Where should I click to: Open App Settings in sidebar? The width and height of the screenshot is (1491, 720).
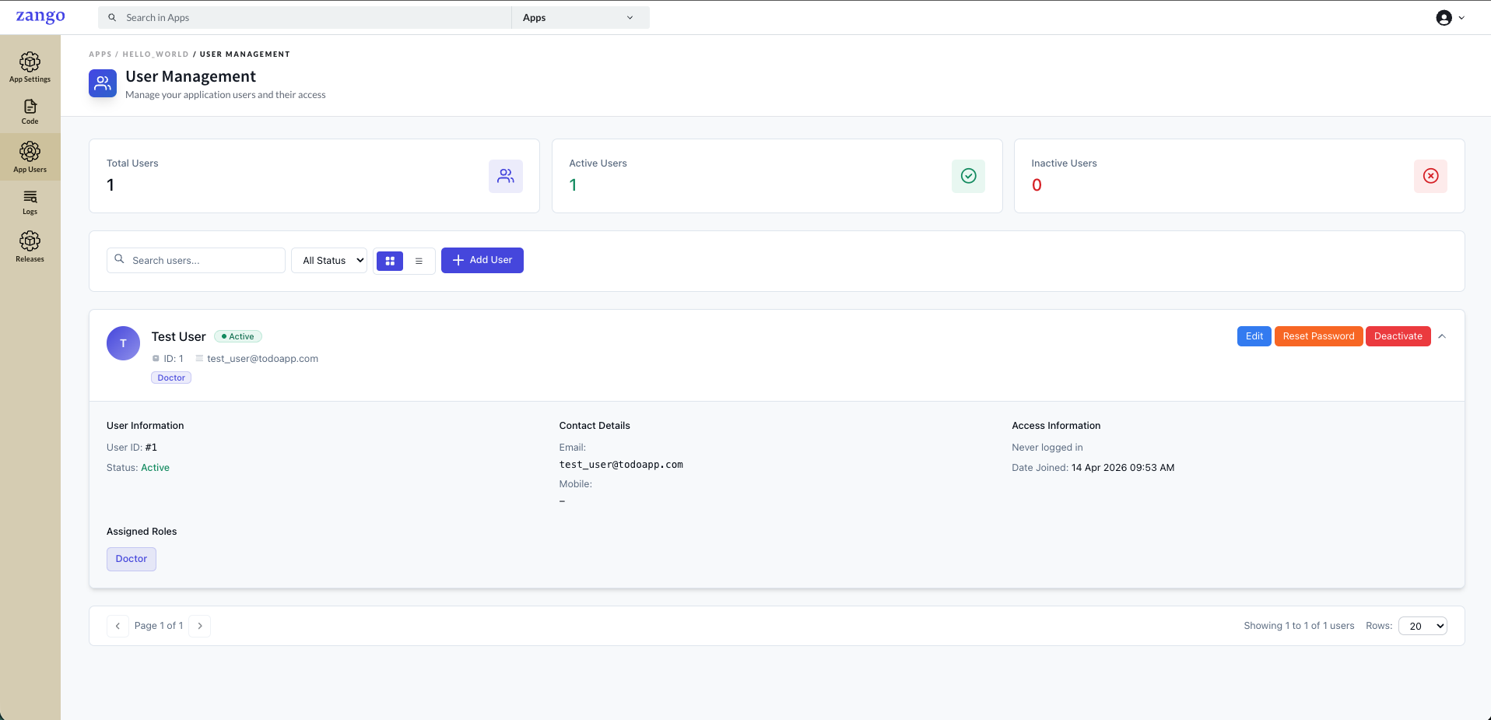30,67
